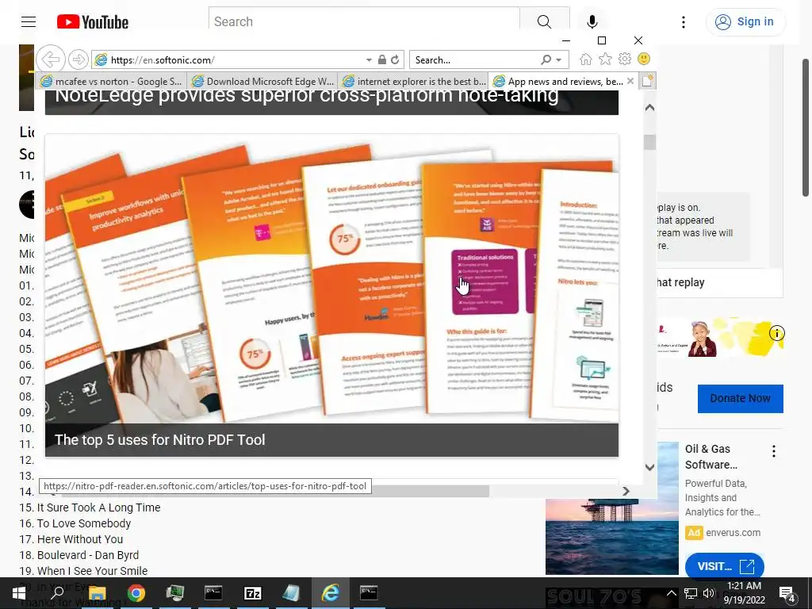Click the enverus.com ad link
The width and height of the screenshot is (812, 609).
click(733, 532)
